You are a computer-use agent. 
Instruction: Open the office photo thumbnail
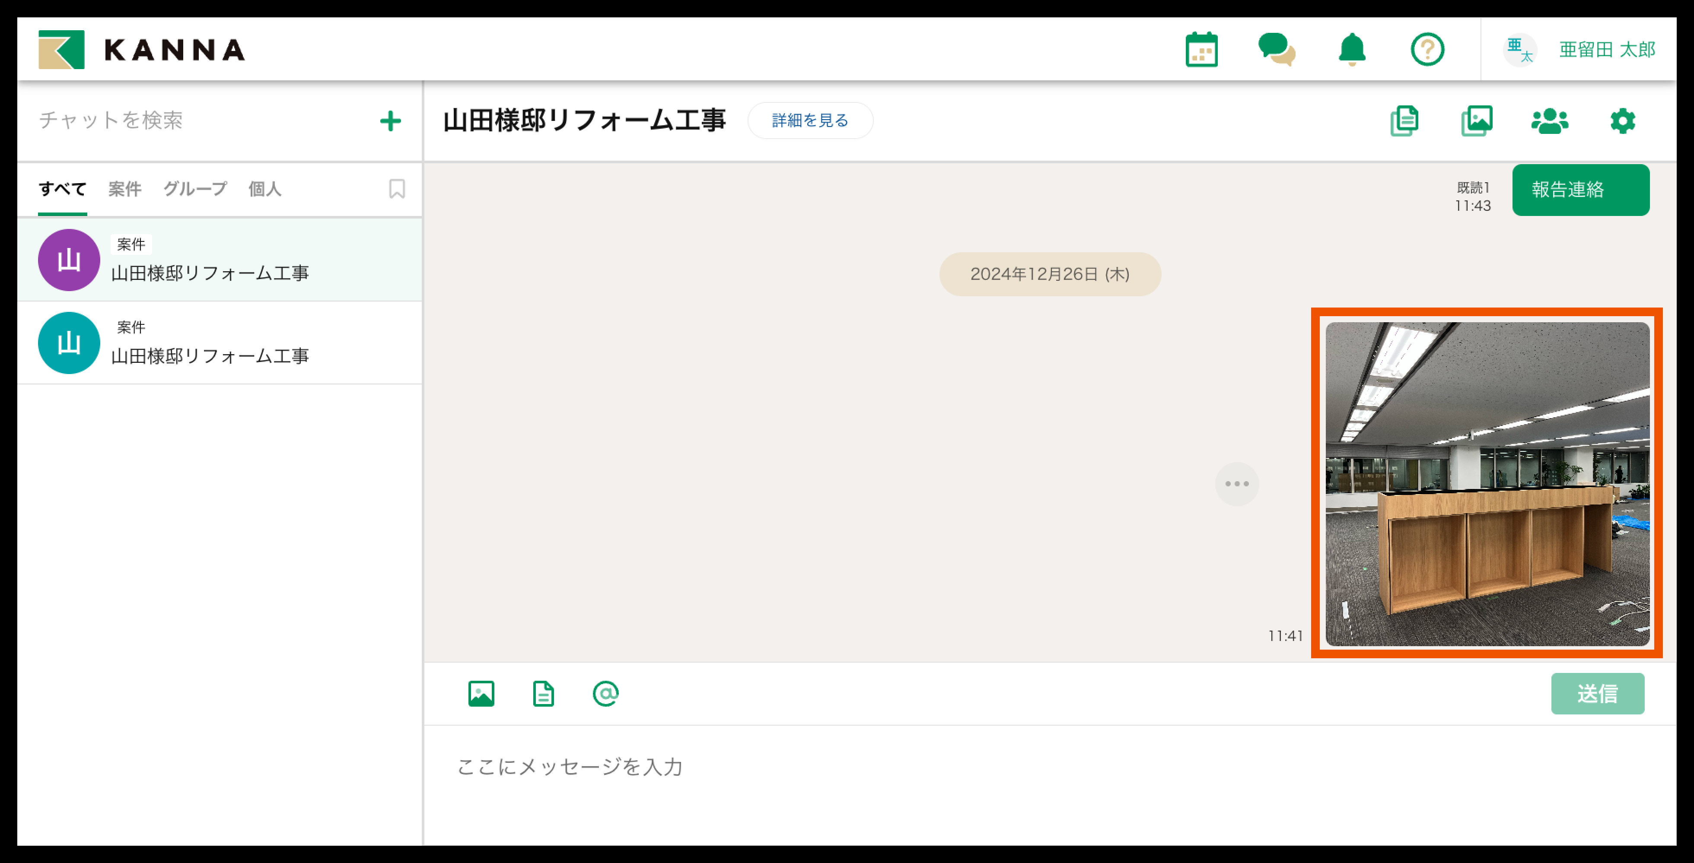[x=1487, y=484]
